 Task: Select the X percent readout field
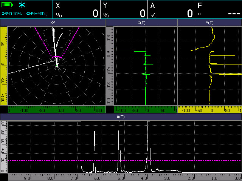[x=77, y=10]
